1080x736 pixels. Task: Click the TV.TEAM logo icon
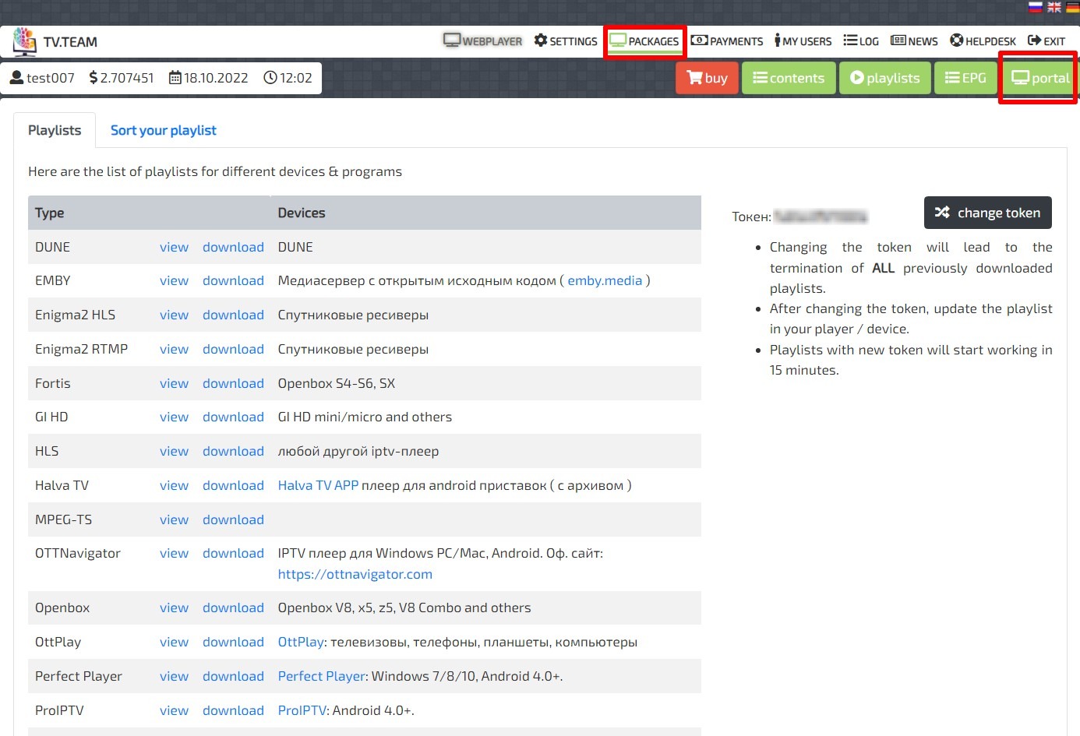coord(24,41)
